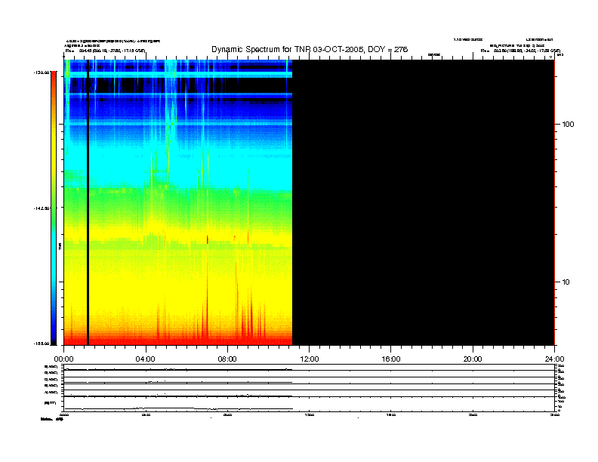
Task: Click the 04:00 time axis label
Action: 145,359
